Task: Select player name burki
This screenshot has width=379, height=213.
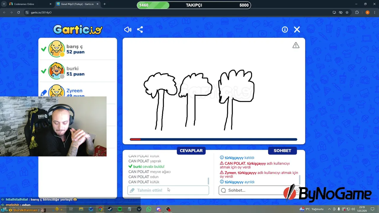Action: [x=73, y=68]
